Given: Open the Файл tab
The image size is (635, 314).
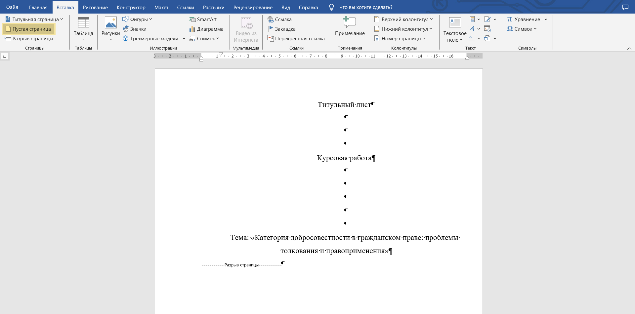Looking at the screenshot, I should point(12,7).
